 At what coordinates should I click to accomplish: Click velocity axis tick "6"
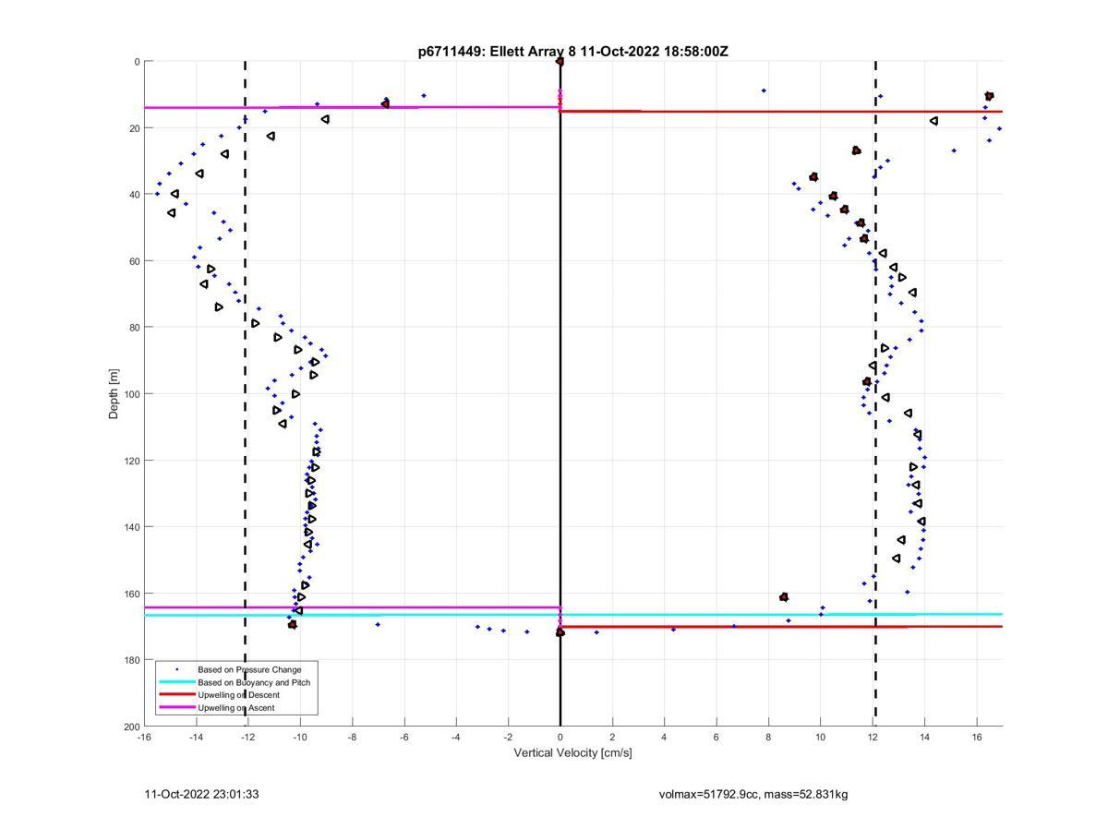point(717,737)
